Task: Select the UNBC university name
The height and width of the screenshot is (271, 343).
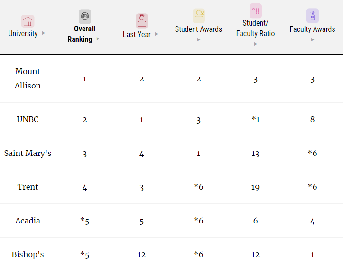Action: 28,119
